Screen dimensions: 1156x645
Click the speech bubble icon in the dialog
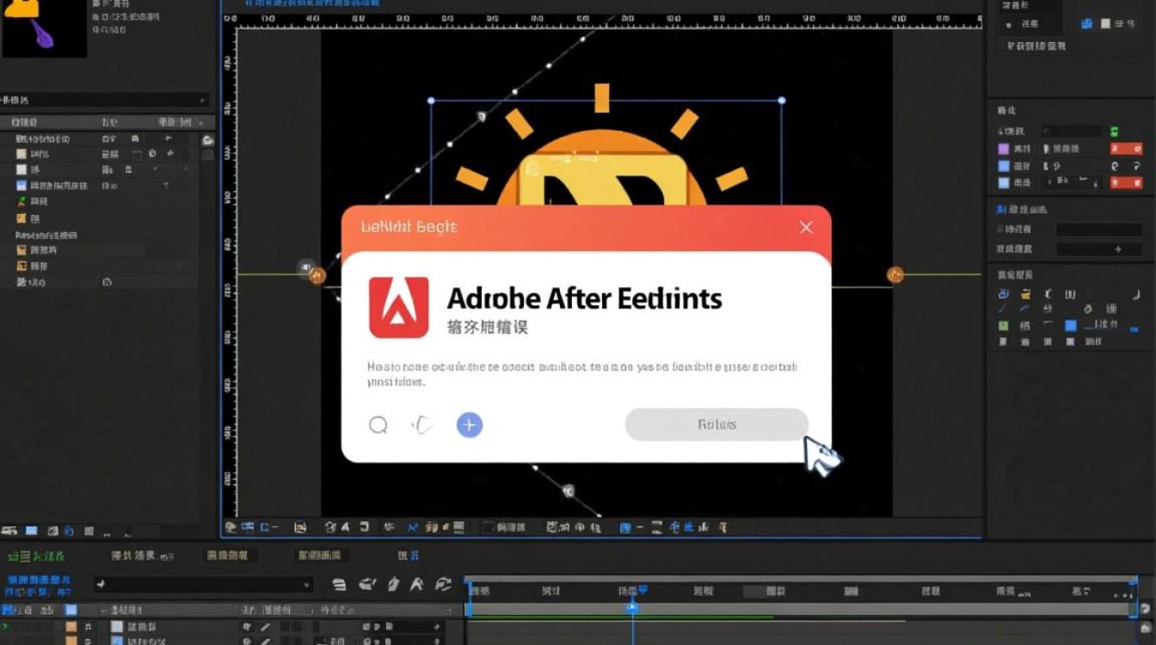point(378,425)
